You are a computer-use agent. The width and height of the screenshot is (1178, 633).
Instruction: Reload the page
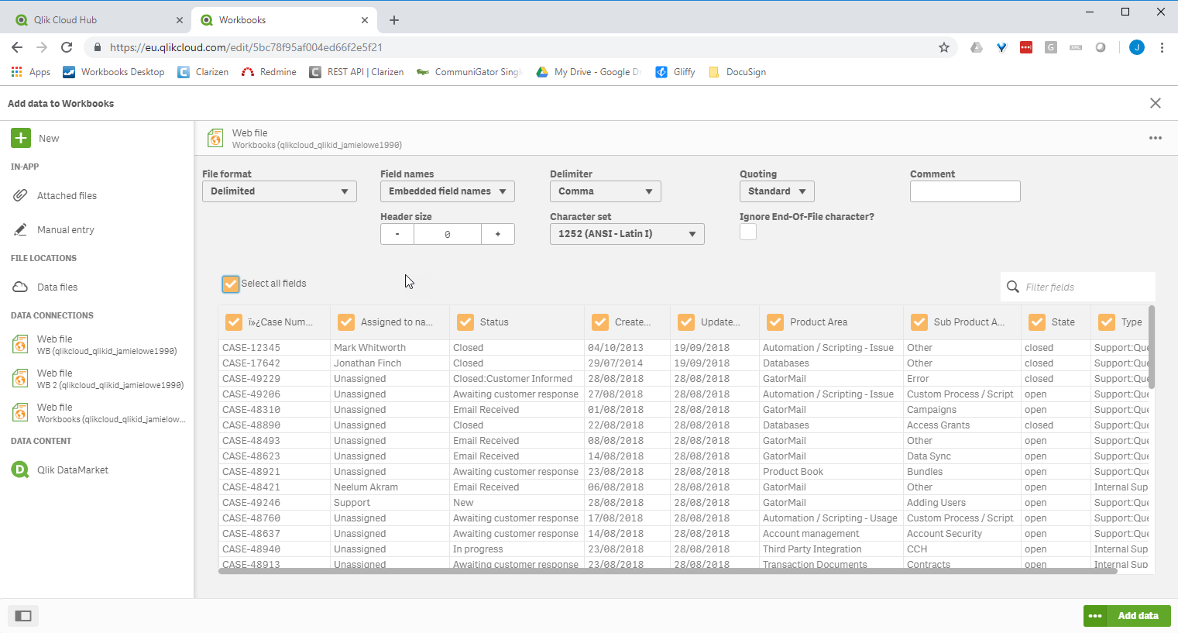point(67,47)
